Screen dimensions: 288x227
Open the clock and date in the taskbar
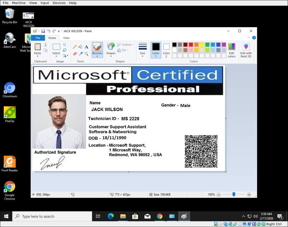click(x=266, y=216)
